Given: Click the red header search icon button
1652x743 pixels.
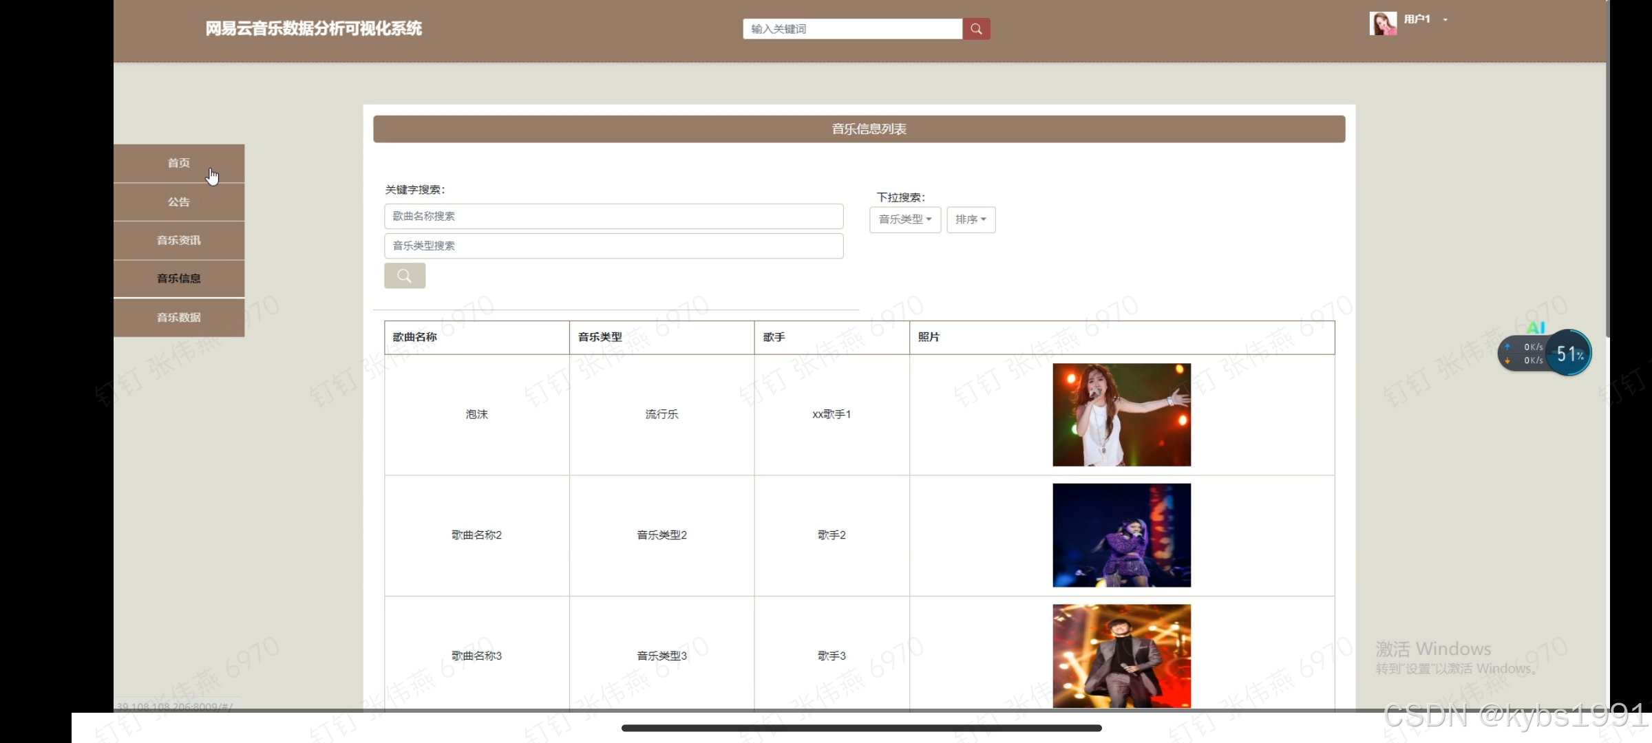Looking at the screenshot, I should (976, 29).
